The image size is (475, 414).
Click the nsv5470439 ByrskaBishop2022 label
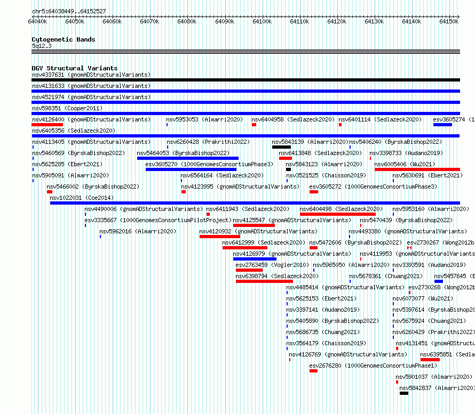click(406, 220)
